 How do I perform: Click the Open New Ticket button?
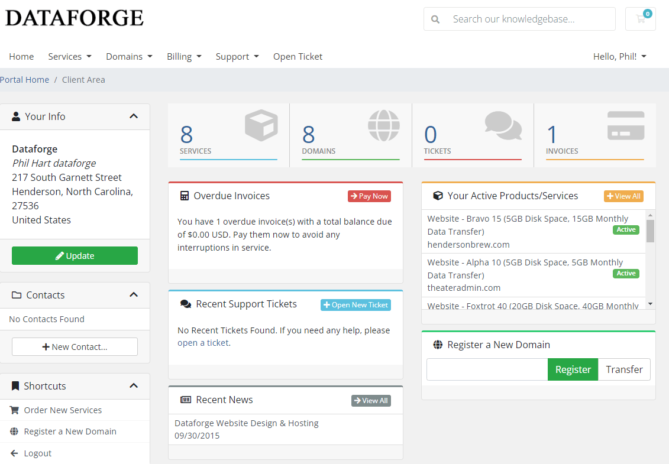pyautogui.click(x=355, y=305)
